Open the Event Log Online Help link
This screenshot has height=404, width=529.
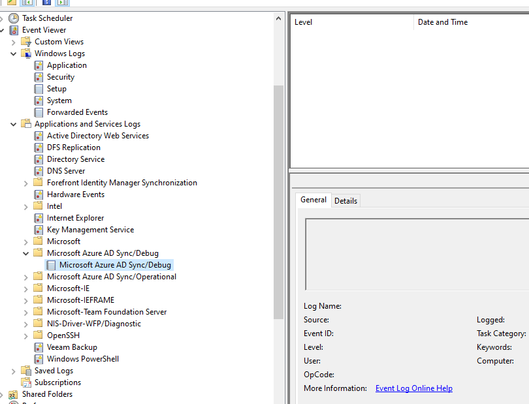click(414, 388)
